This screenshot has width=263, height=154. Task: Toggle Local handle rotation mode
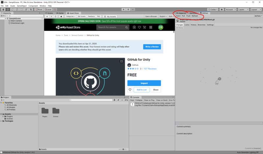pos(48,10)
